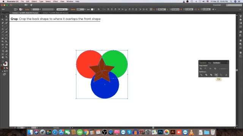243x136 pixels.
Task: Switch to the Transform panel tab
Action: pyautogui.click(x=203, y=63)
